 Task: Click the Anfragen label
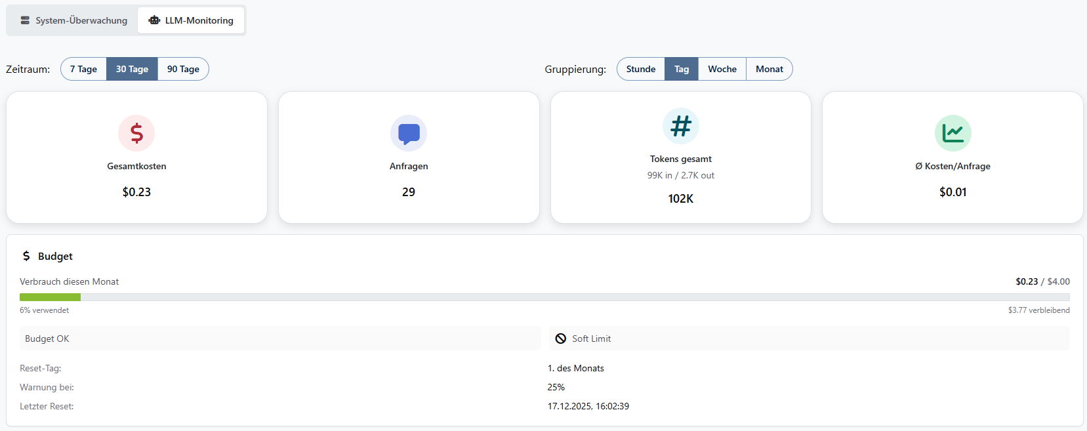tap(409, 166)
